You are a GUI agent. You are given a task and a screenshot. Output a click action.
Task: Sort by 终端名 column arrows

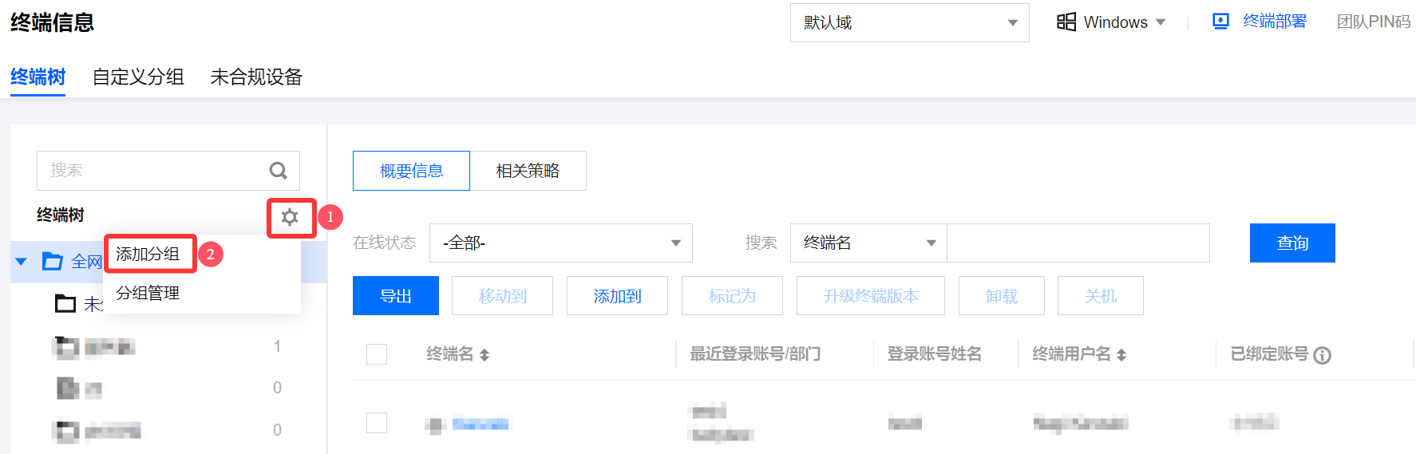click(485, 355)
